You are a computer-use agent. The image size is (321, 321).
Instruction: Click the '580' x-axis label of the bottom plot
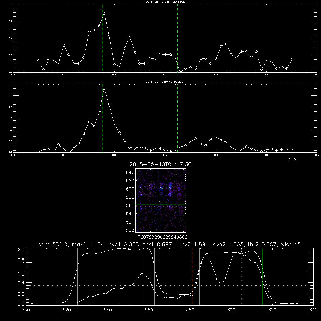click(190, 310)
